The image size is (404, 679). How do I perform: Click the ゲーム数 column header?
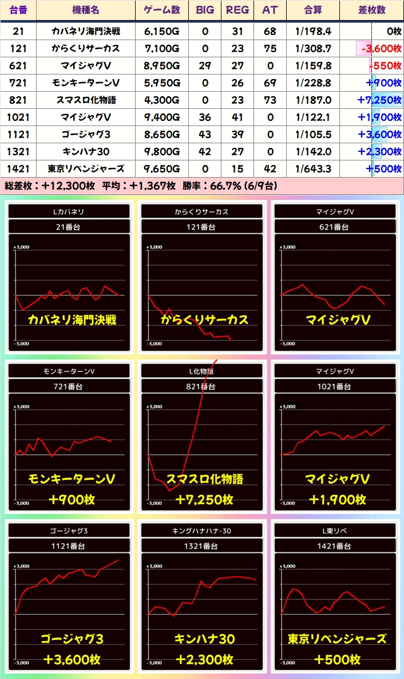(162, 10)
